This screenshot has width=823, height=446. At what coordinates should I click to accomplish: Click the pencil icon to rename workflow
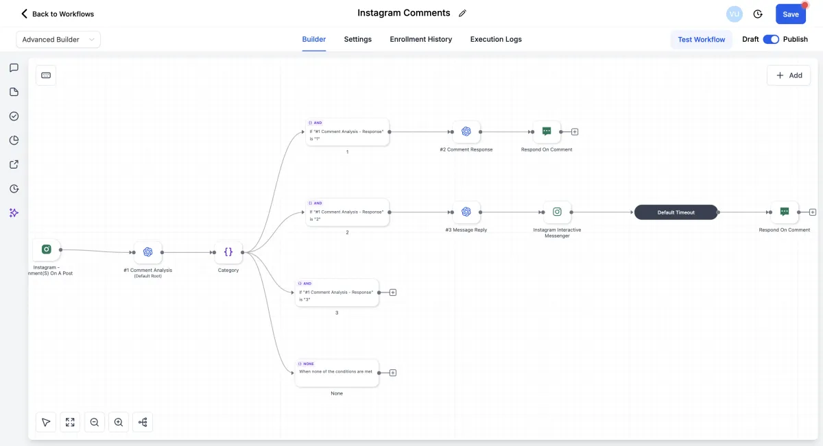463,13
